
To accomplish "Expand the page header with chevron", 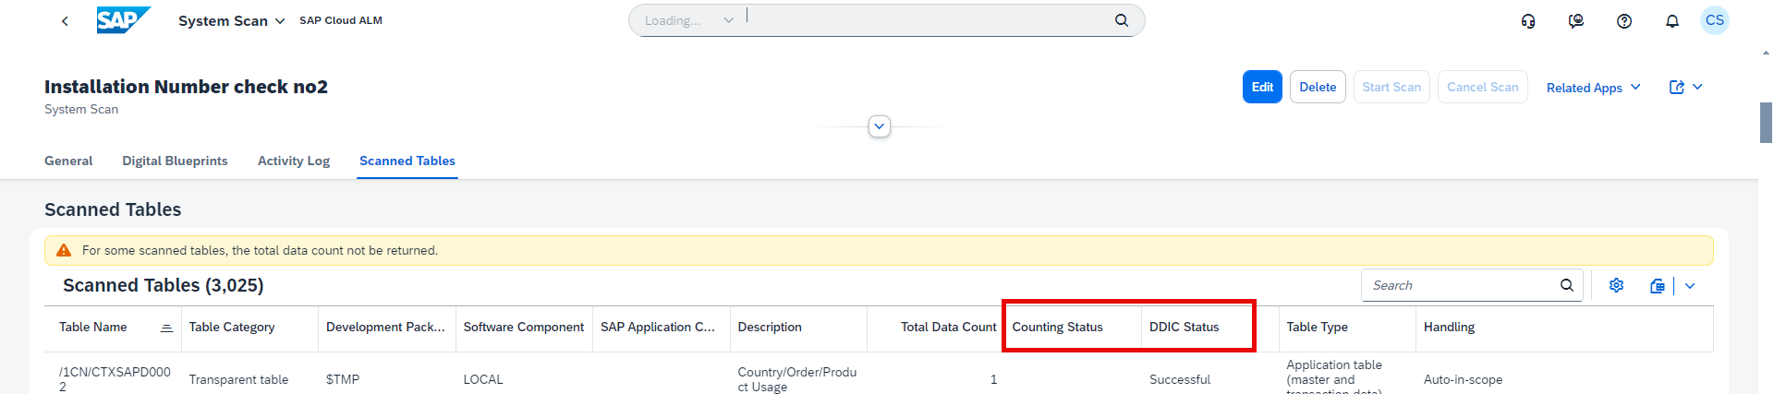I will point(880,126).
